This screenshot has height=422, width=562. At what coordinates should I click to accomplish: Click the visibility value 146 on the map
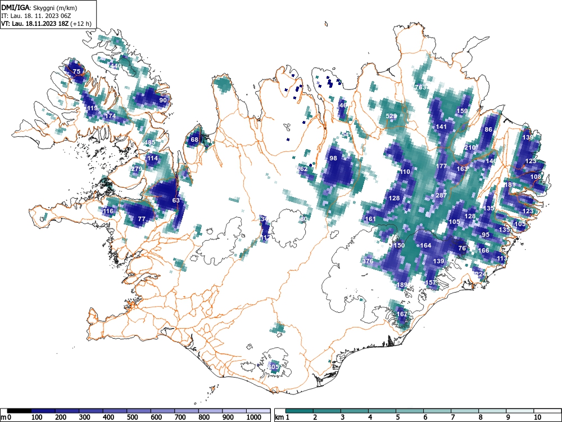[491, 161]
